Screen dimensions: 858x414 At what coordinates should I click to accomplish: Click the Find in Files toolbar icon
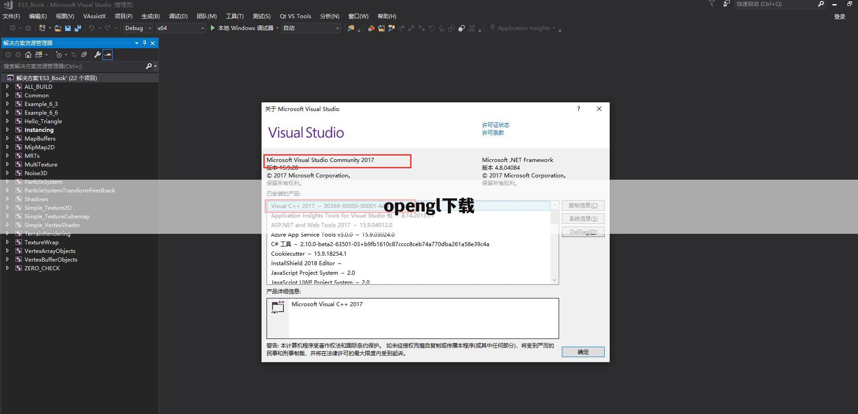351,28
